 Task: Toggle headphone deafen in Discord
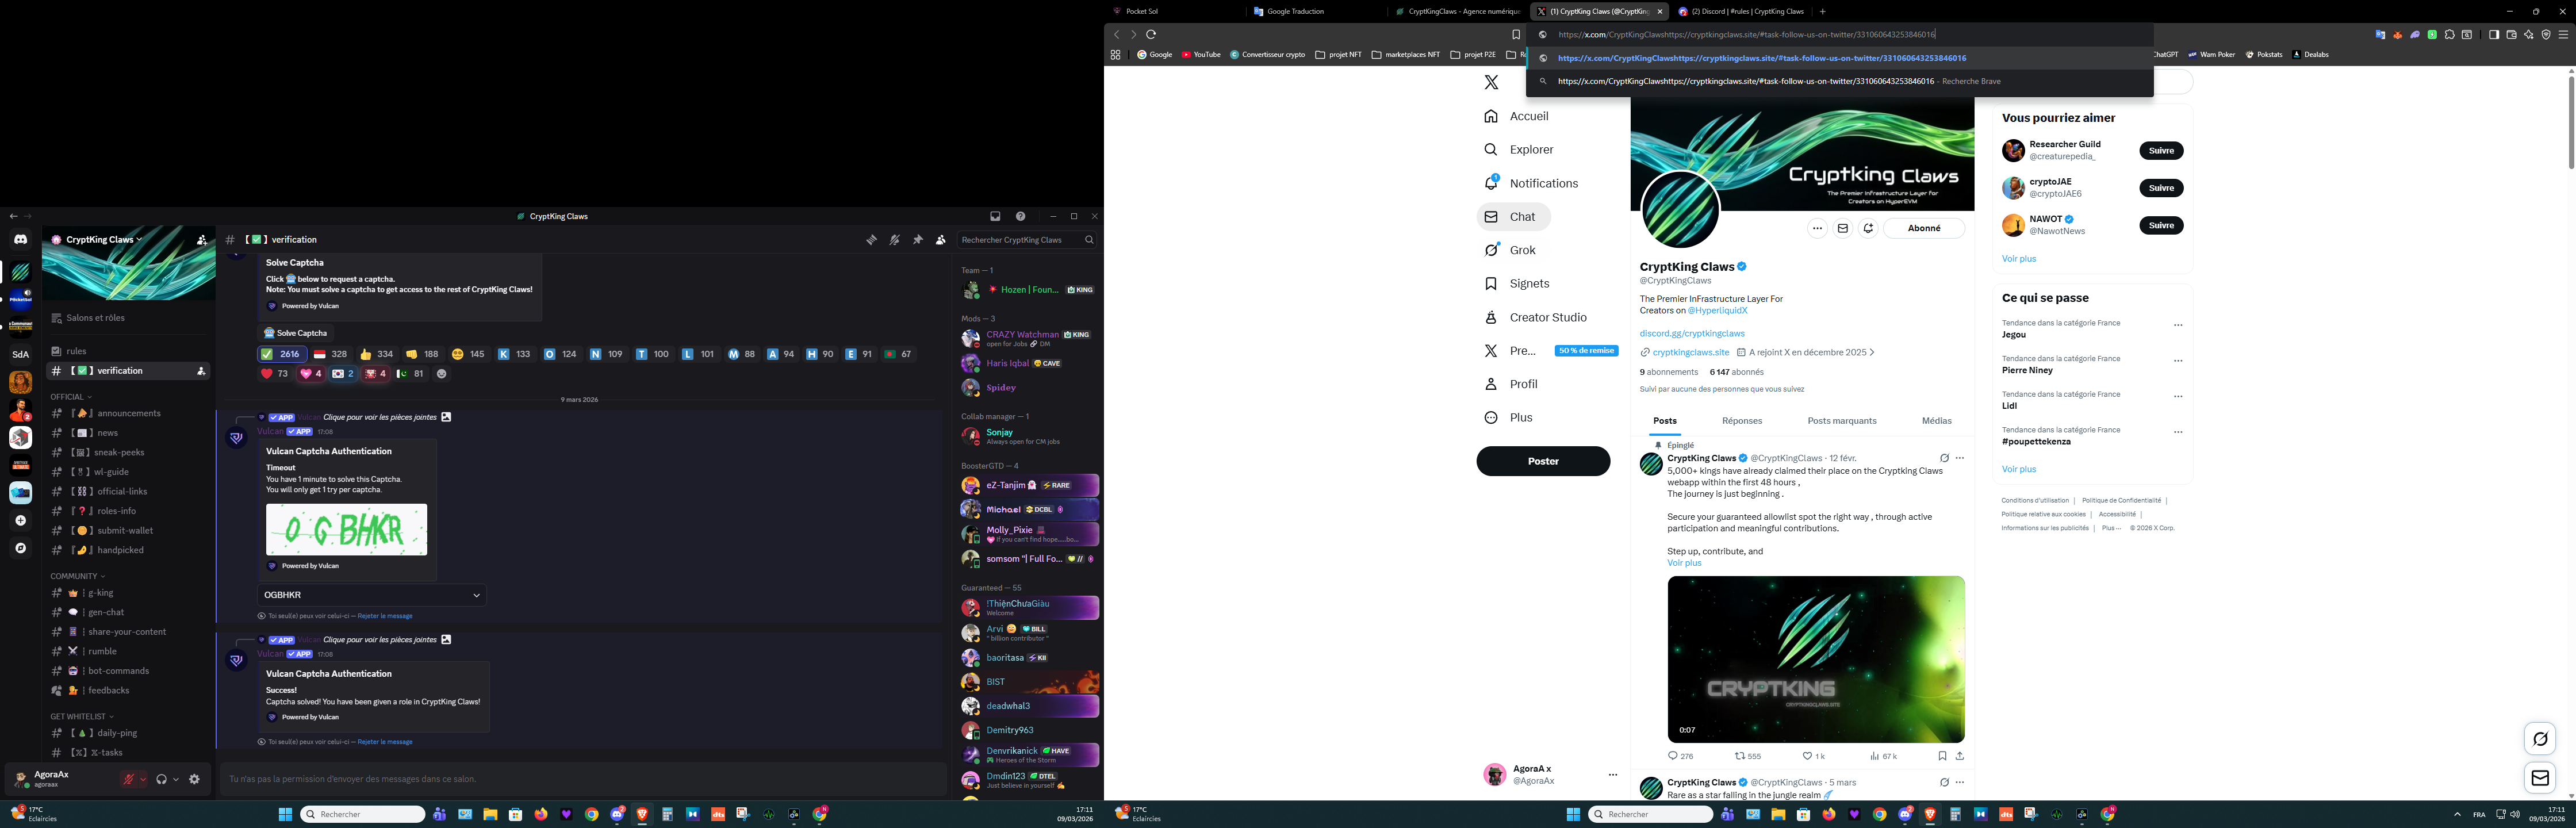pyautogui.click(x=161, y=779)
